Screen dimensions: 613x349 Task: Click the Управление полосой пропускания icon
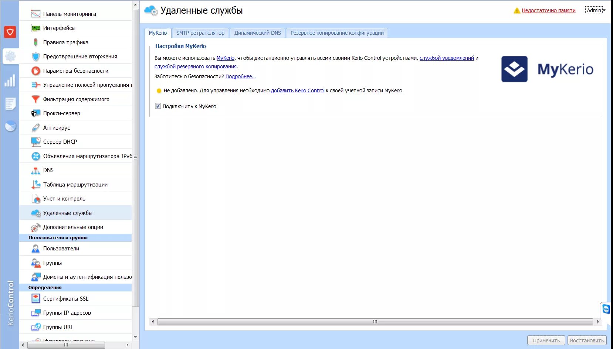tap(35, 85)
